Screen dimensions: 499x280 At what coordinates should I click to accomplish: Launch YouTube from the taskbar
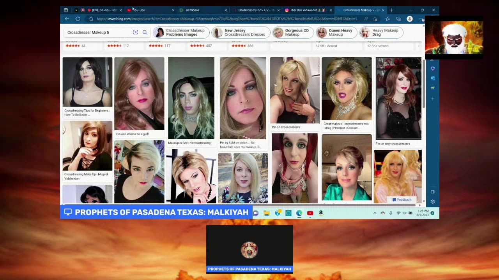click(310, 213)
